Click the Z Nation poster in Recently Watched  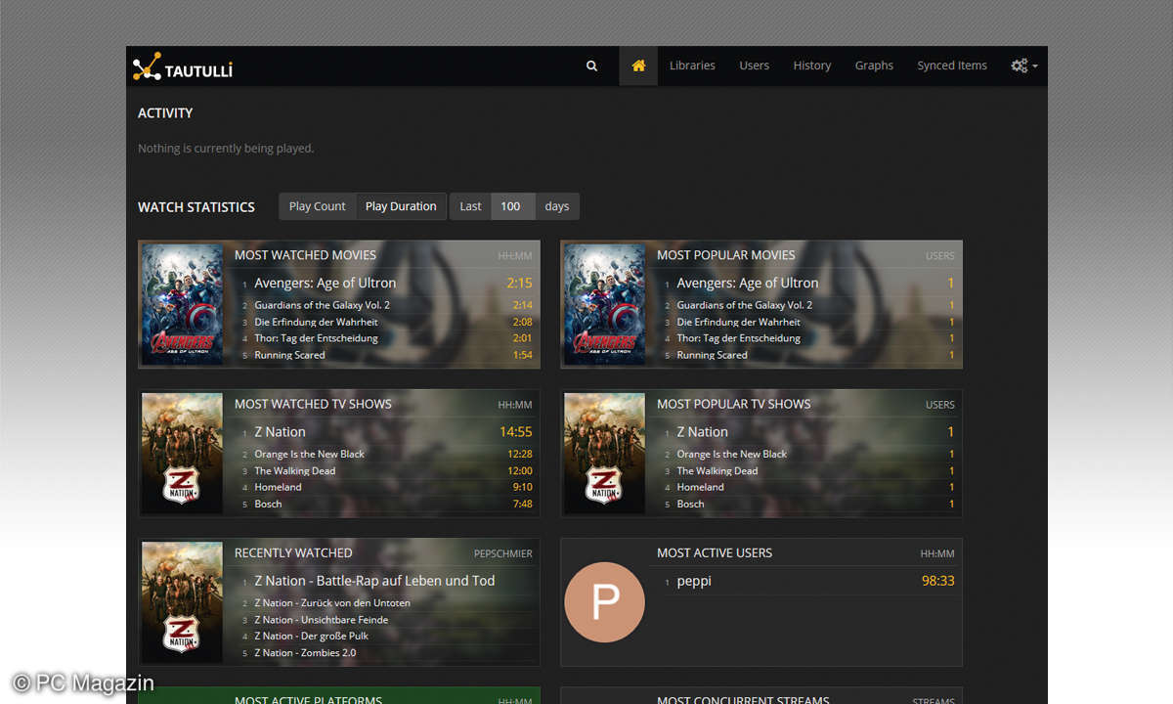pos(182,601)
